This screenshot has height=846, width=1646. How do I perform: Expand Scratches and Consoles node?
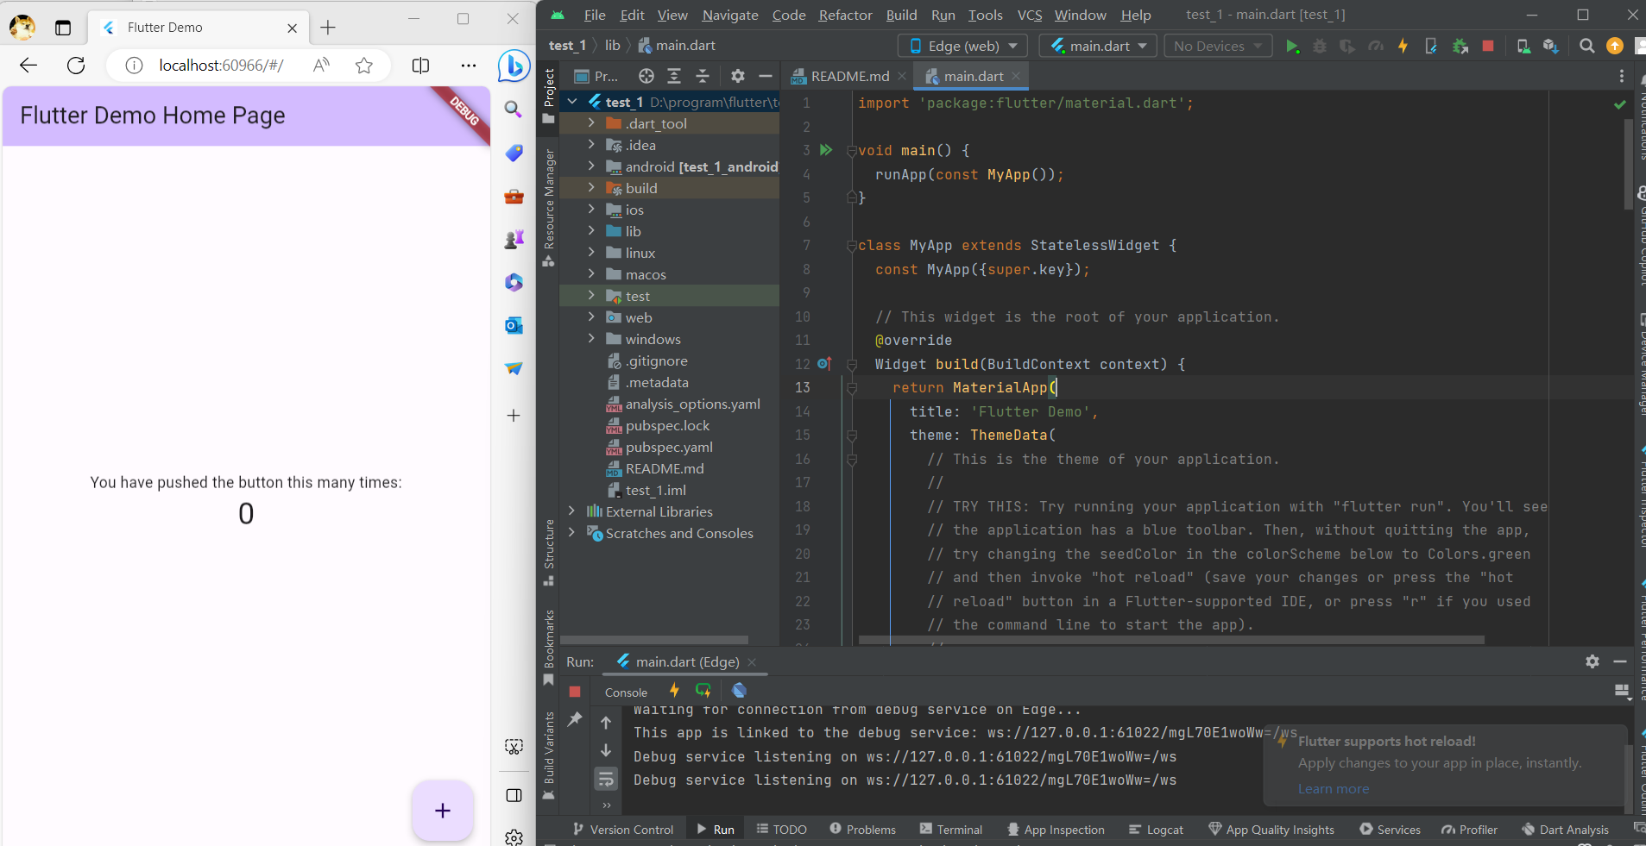(x=572, y=533)
